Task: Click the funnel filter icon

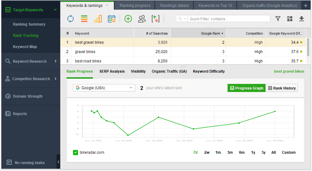Action: tap(278, 19)
